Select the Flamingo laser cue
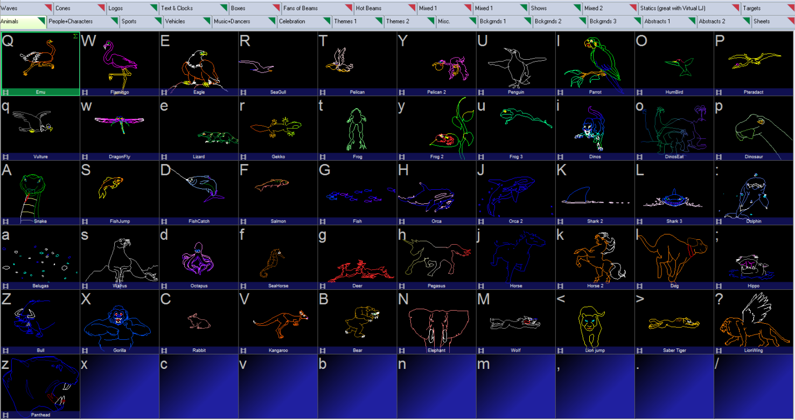Screen dimensions: 795x420 119,62
